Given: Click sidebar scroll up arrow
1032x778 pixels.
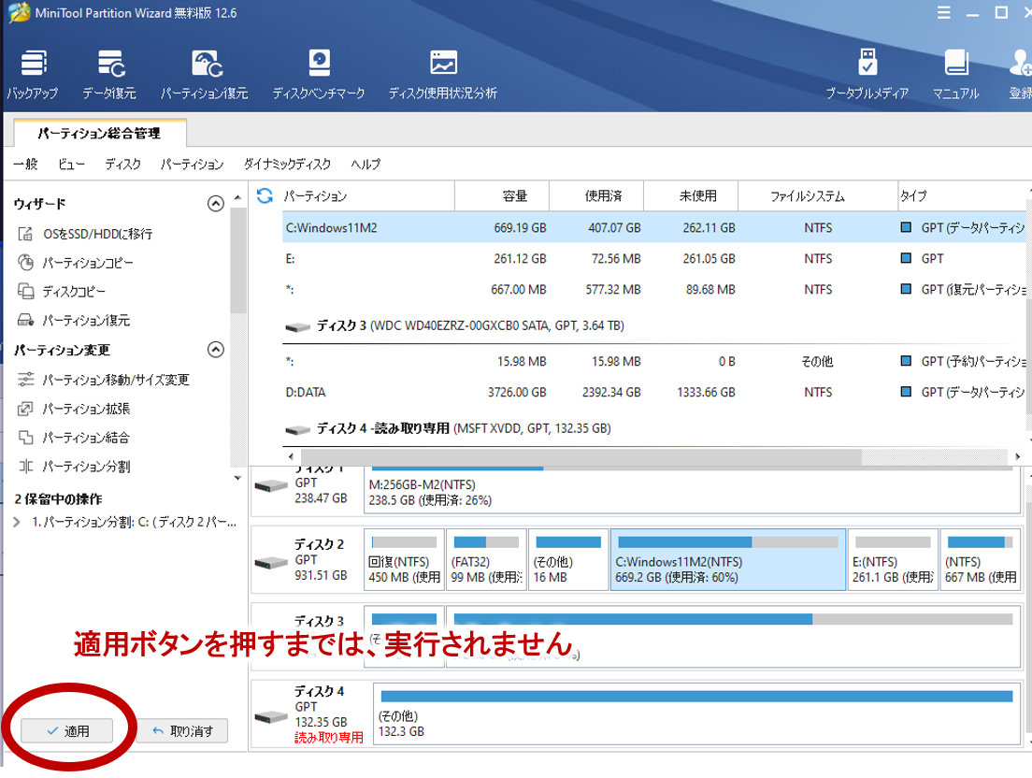Looking at the screenshot, I should click(x=237, y=196).
